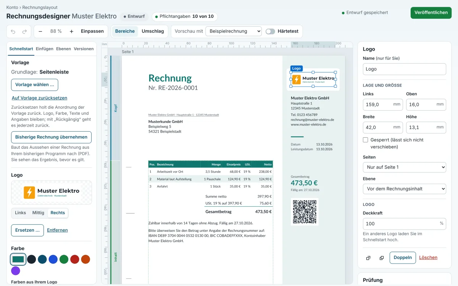Go to the Ebenen tab

[x=63, y=49]
